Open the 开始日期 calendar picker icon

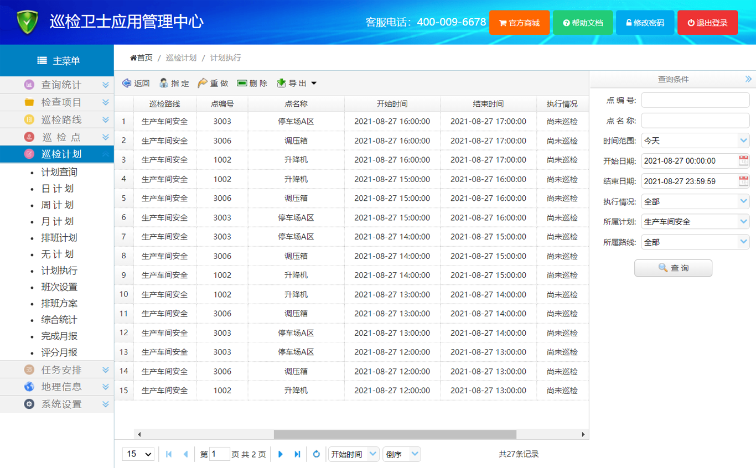[743, 161]
